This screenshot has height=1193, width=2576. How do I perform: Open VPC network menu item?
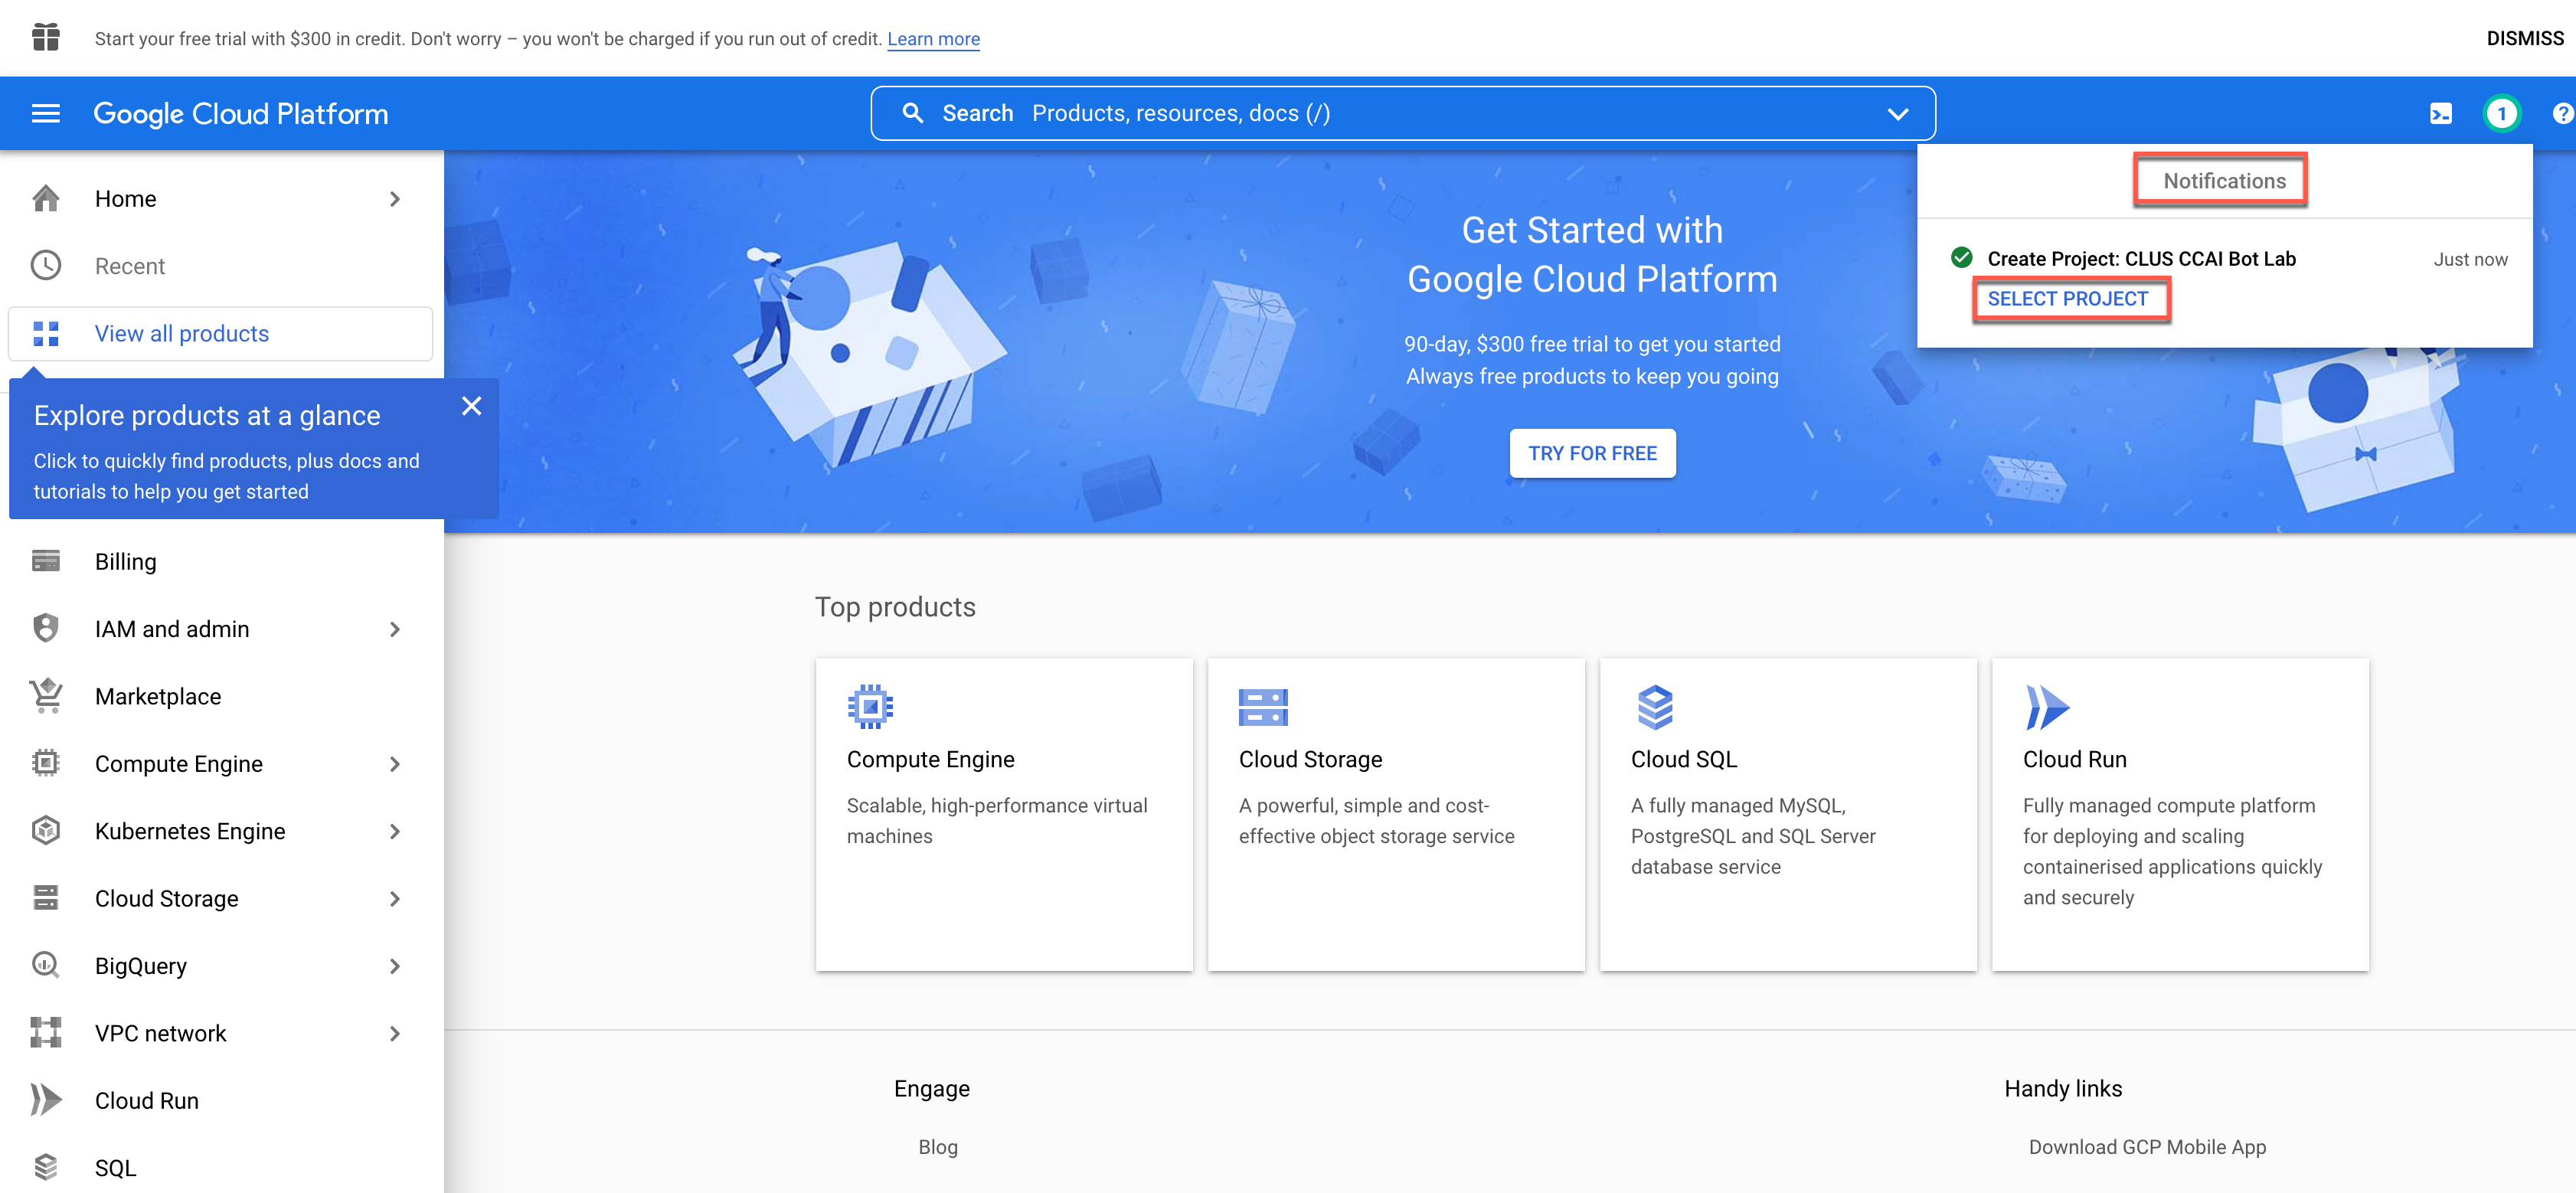point(222,1033)
